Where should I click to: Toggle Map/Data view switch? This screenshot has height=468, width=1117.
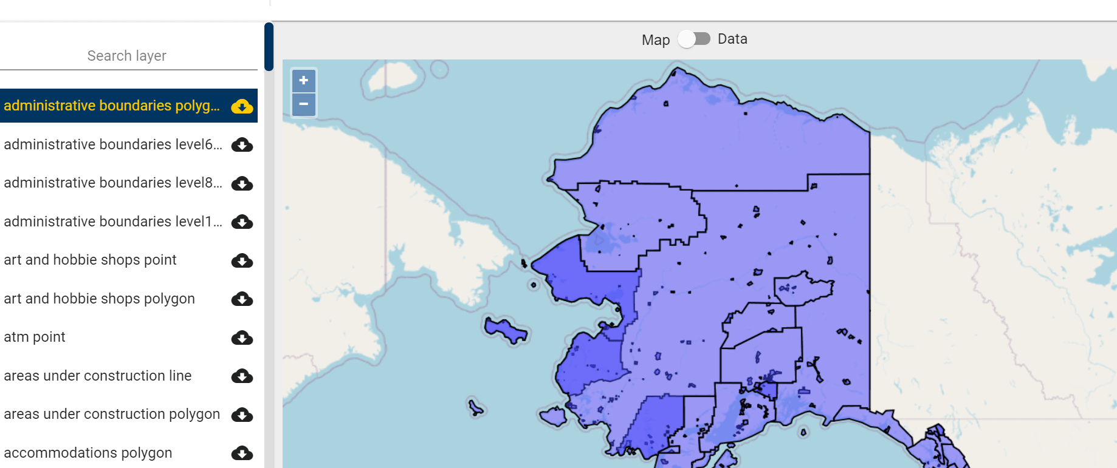pyautogui.click(x=694, y=39)
